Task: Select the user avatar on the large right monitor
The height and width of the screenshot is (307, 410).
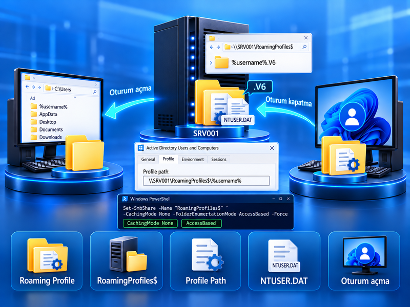Action: (x=352, y=116)
